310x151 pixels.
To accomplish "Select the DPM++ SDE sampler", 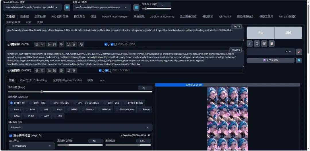I will tap(37, 103).
